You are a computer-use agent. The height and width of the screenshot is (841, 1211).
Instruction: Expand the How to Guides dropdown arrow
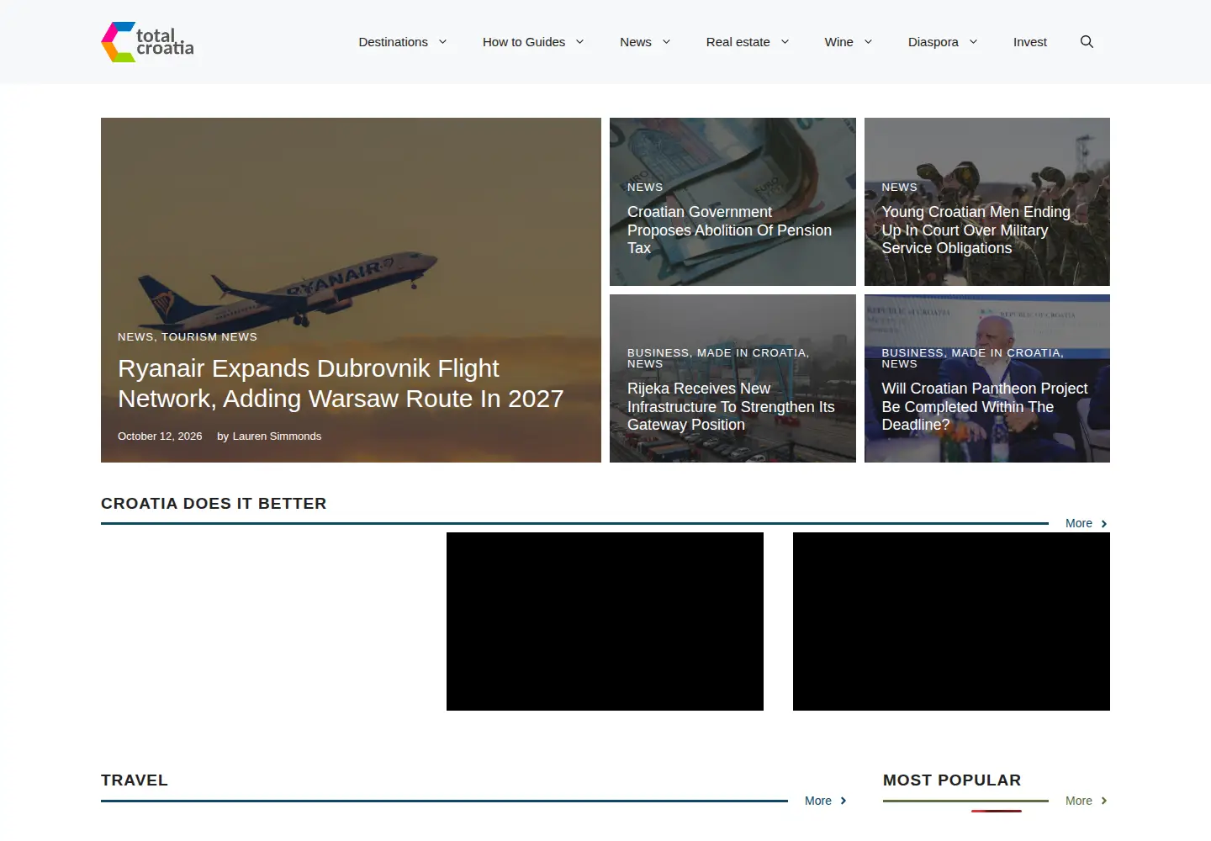579,42
